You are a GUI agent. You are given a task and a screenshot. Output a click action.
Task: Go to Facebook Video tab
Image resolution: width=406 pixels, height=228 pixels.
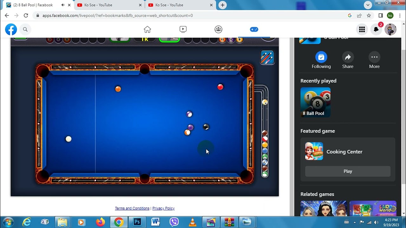pos(183,29)
